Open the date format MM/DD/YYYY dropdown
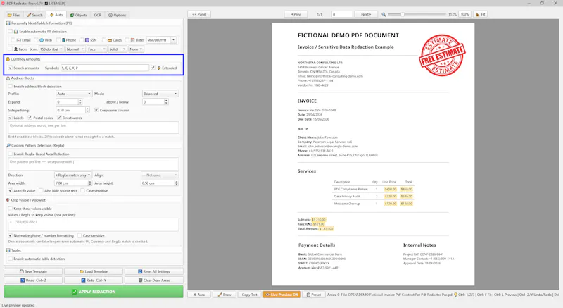The height and width of the screenshot is (308, 563). point(161,40)
